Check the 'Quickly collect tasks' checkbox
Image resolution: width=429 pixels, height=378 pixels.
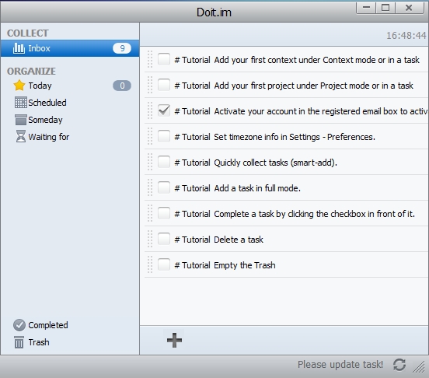tap(164, 162)
